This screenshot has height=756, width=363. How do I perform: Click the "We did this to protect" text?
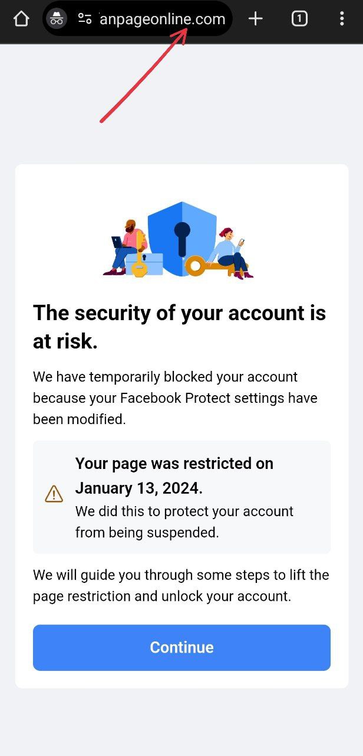[x=184, y=522]
